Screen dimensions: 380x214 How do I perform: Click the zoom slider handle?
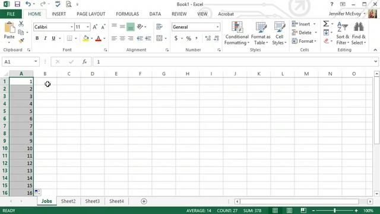click(334, 210)
